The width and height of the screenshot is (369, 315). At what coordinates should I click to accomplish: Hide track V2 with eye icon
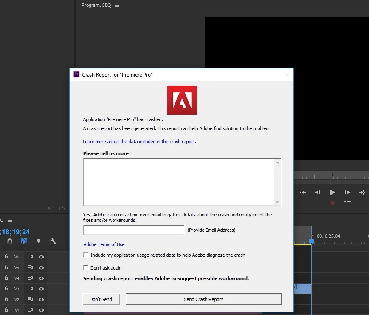42,299
